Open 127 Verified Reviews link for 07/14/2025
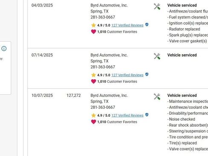The height and width of the screenshot is (156, 208). 127,75
